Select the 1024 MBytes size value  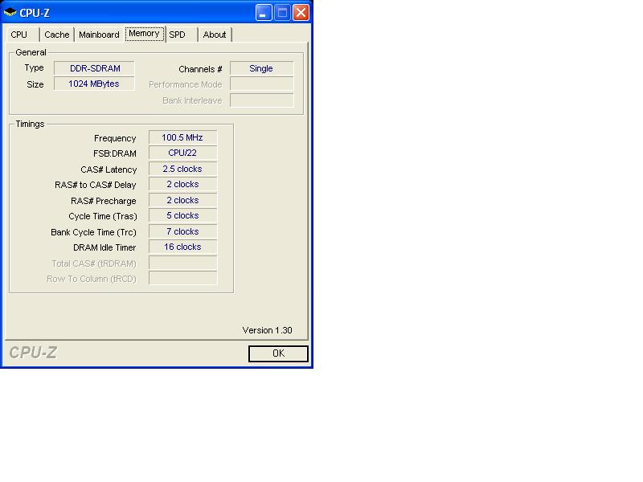click(94, 84)
